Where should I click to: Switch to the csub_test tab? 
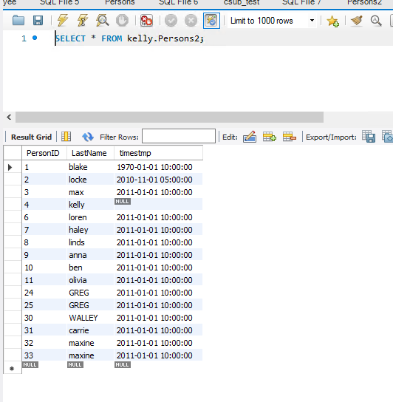point(242,2)
